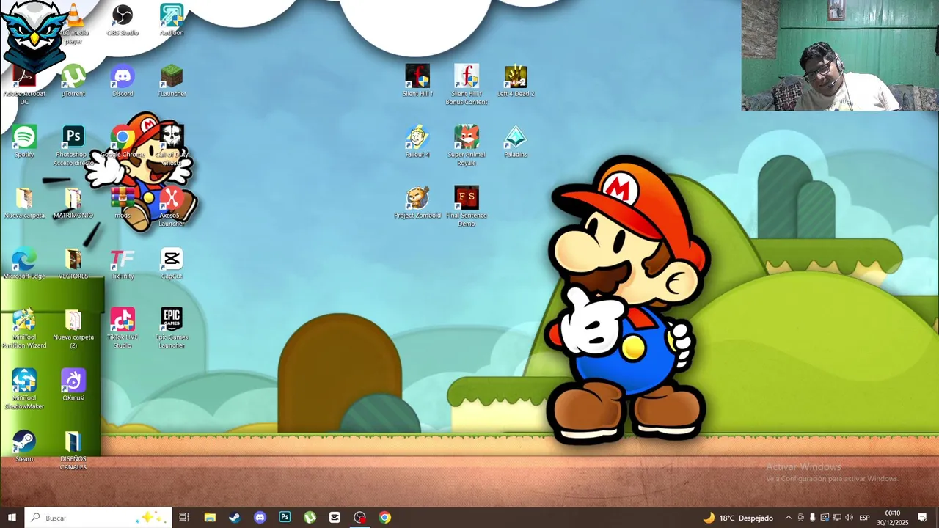Select Google Chrome desktop shortcut
Image resolution: width=939 pixels, height=528 pixels.
point(123,142)
